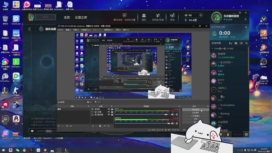This screenshot has width=272, height=153.
Task: Open the Clash trophy icon in League client
Action: (124, 16)
